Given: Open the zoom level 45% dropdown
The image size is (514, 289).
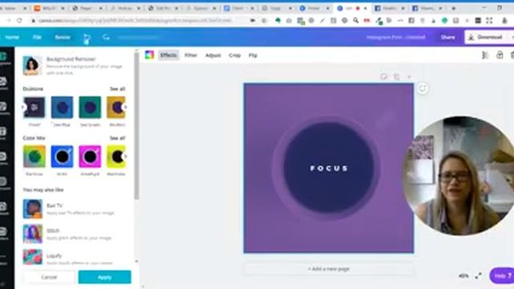Looking at the screenshot, I should pyautogui.click(x=463, y=276).
